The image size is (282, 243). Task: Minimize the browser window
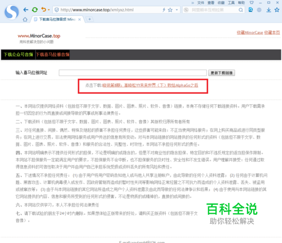click(x=260, y=3)
